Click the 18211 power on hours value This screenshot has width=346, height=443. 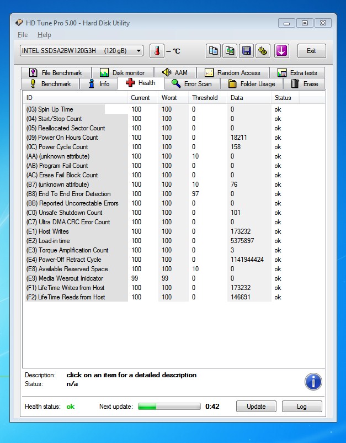[x=239, y=138]
